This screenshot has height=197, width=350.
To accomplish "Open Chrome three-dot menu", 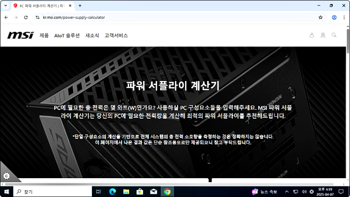I will click(344, 17).
